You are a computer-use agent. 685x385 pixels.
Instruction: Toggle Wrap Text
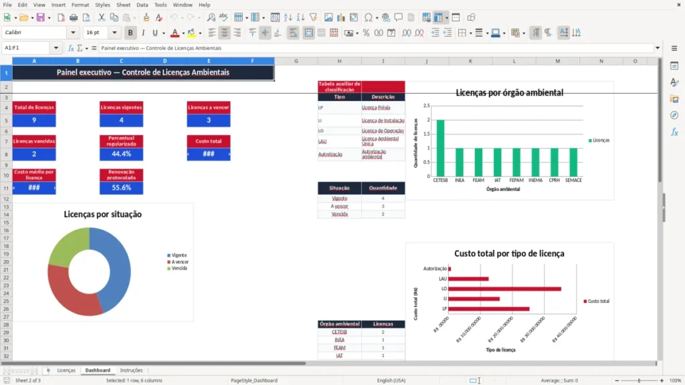tap(293, 33)
